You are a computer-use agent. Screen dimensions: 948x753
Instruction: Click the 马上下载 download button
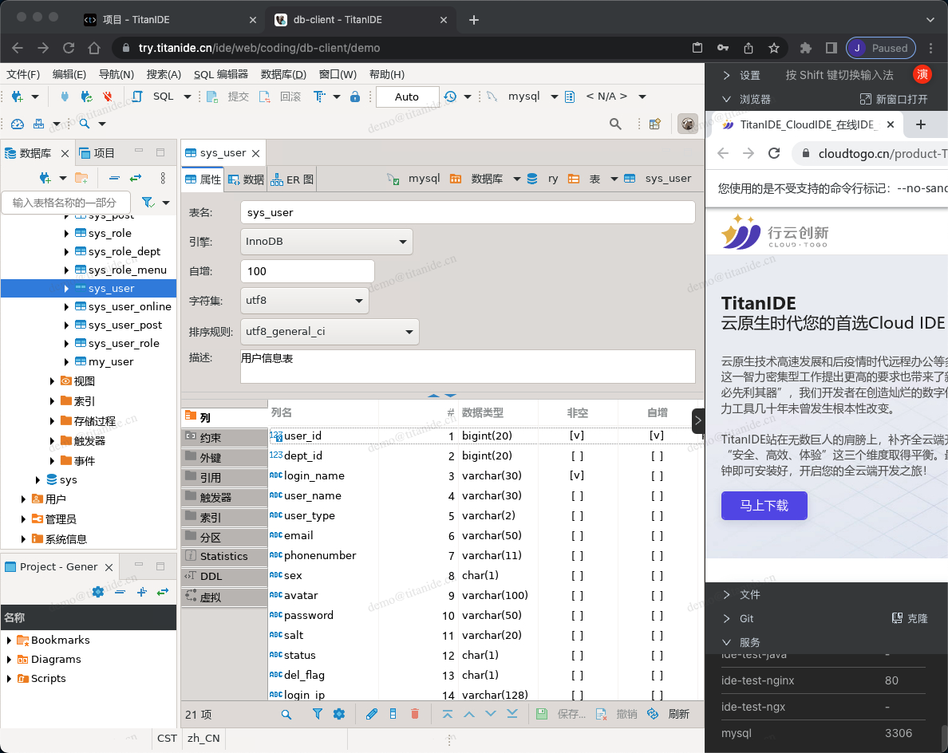pos(764,506)
